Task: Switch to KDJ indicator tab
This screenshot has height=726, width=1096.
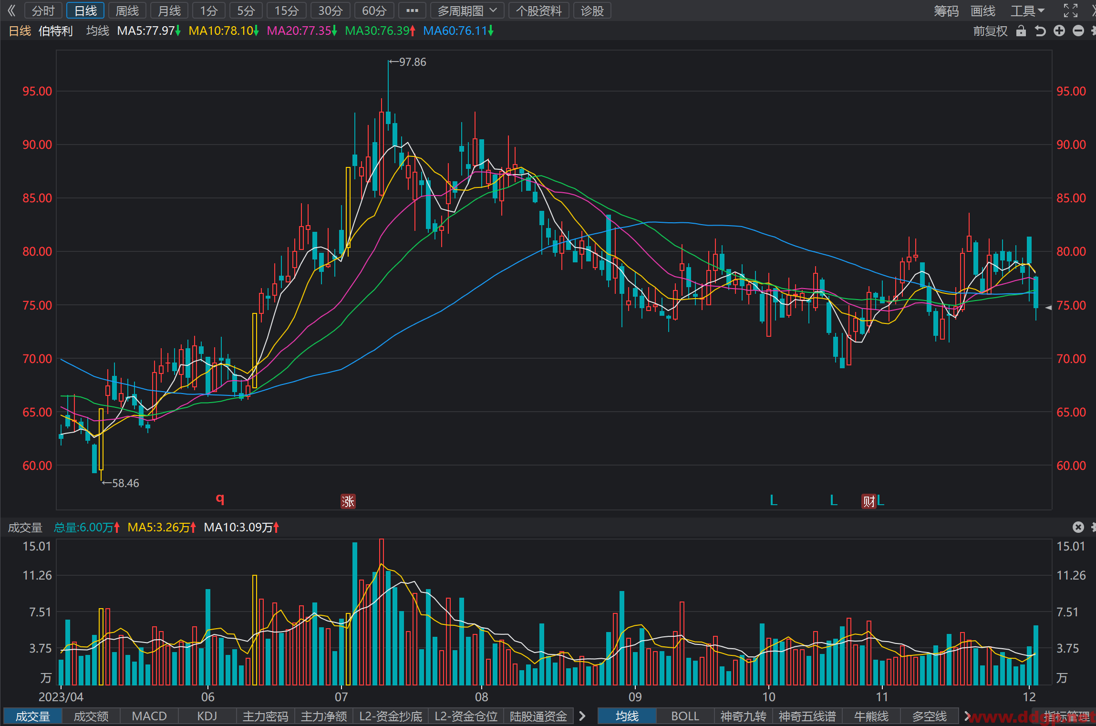Action: click(207, 716)
